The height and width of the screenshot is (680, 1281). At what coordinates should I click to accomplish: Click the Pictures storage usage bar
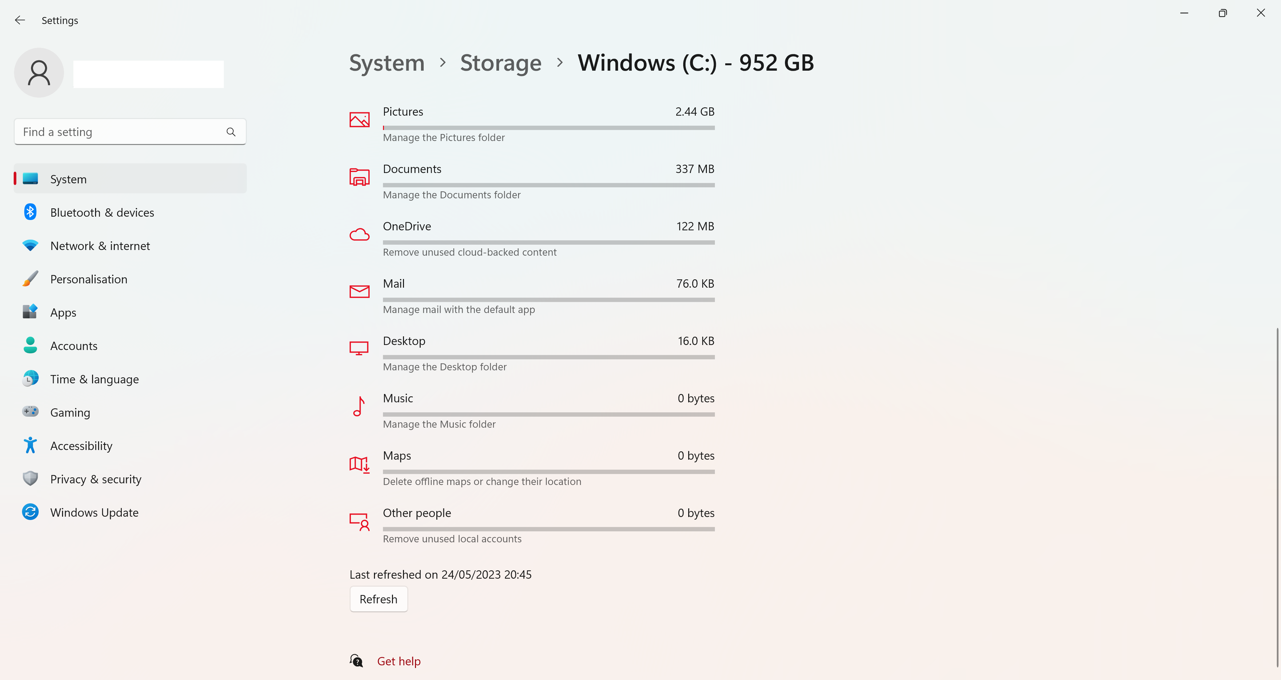pos(548,128)
